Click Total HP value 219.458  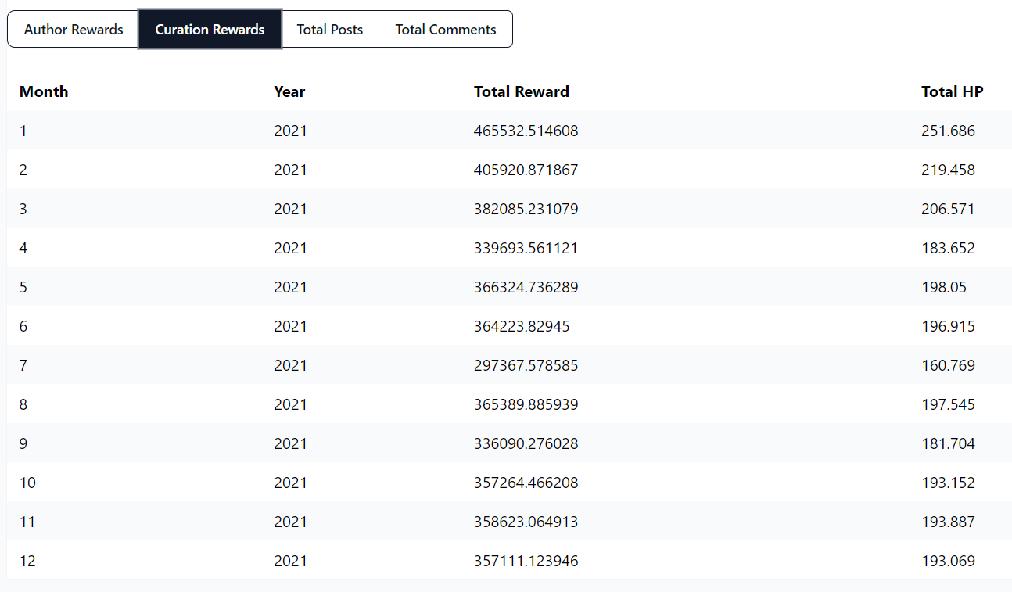pyautogui.click(x=949, y=170)
